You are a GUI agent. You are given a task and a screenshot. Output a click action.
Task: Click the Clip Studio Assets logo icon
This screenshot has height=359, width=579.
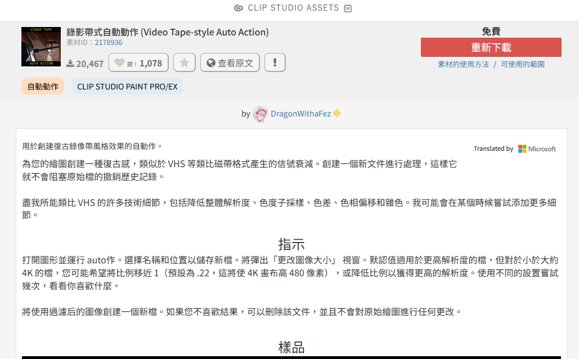click(239, 8)
